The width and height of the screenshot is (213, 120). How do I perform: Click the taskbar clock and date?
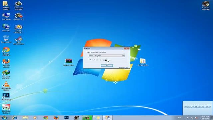(205, 118)
